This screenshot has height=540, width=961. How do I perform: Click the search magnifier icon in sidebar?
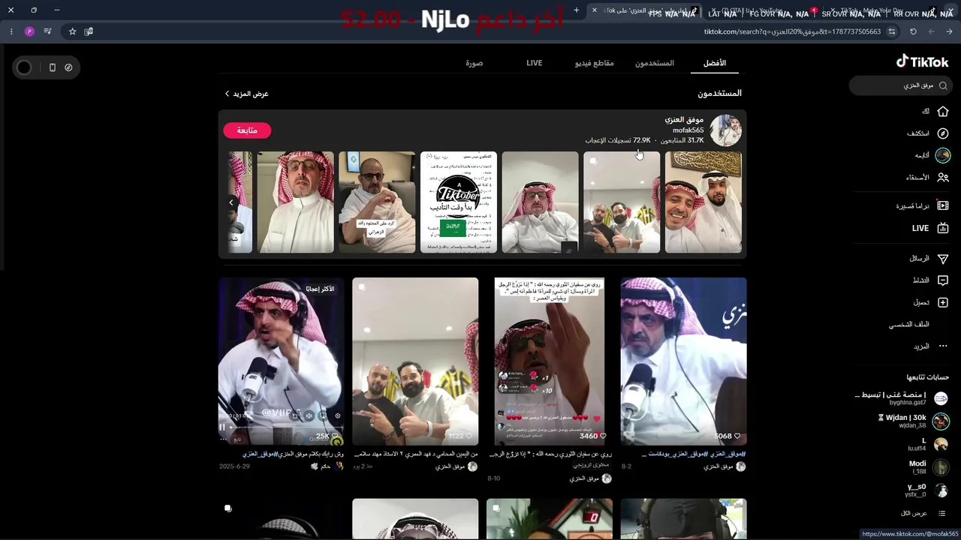(944, 85)
